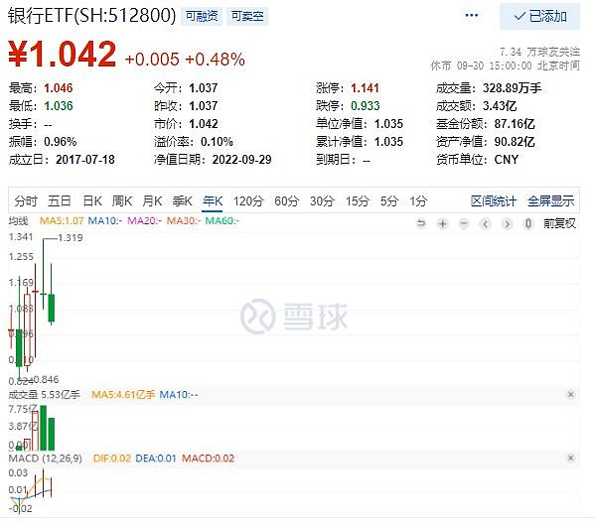Click the 最高 1.046 value
The image size is (595, 524).
point(58,88)
